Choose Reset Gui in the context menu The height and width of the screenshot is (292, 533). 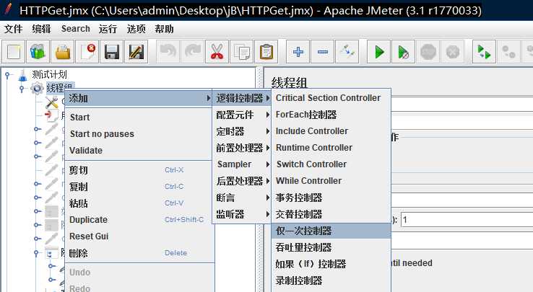pyautogui.click(x=139, y=236)
